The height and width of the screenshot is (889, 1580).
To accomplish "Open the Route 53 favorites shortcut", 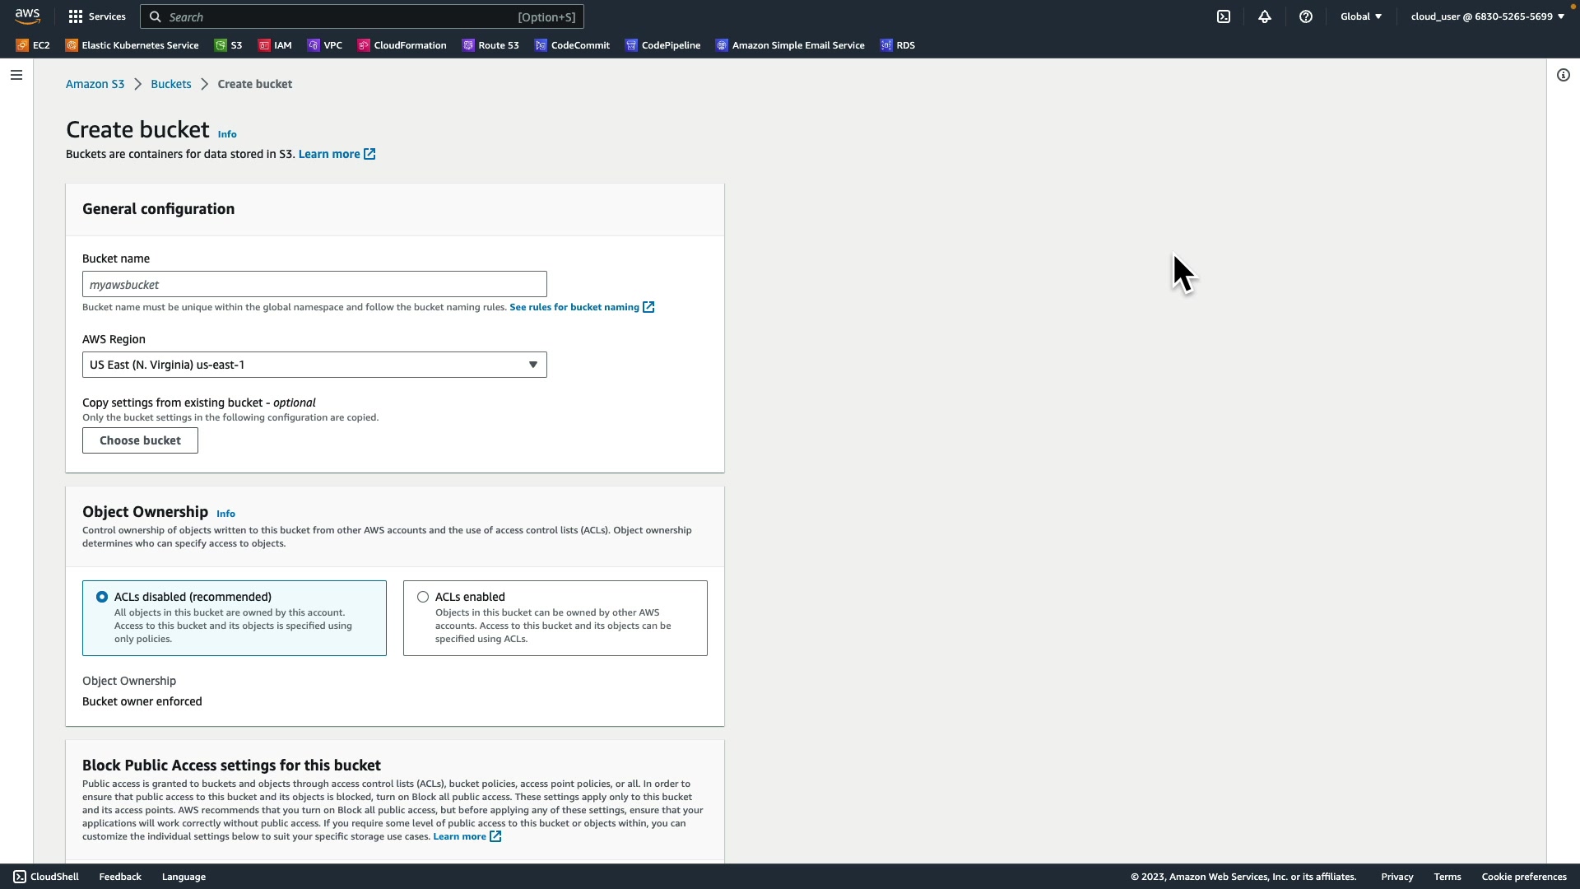I will coord(490,45).
